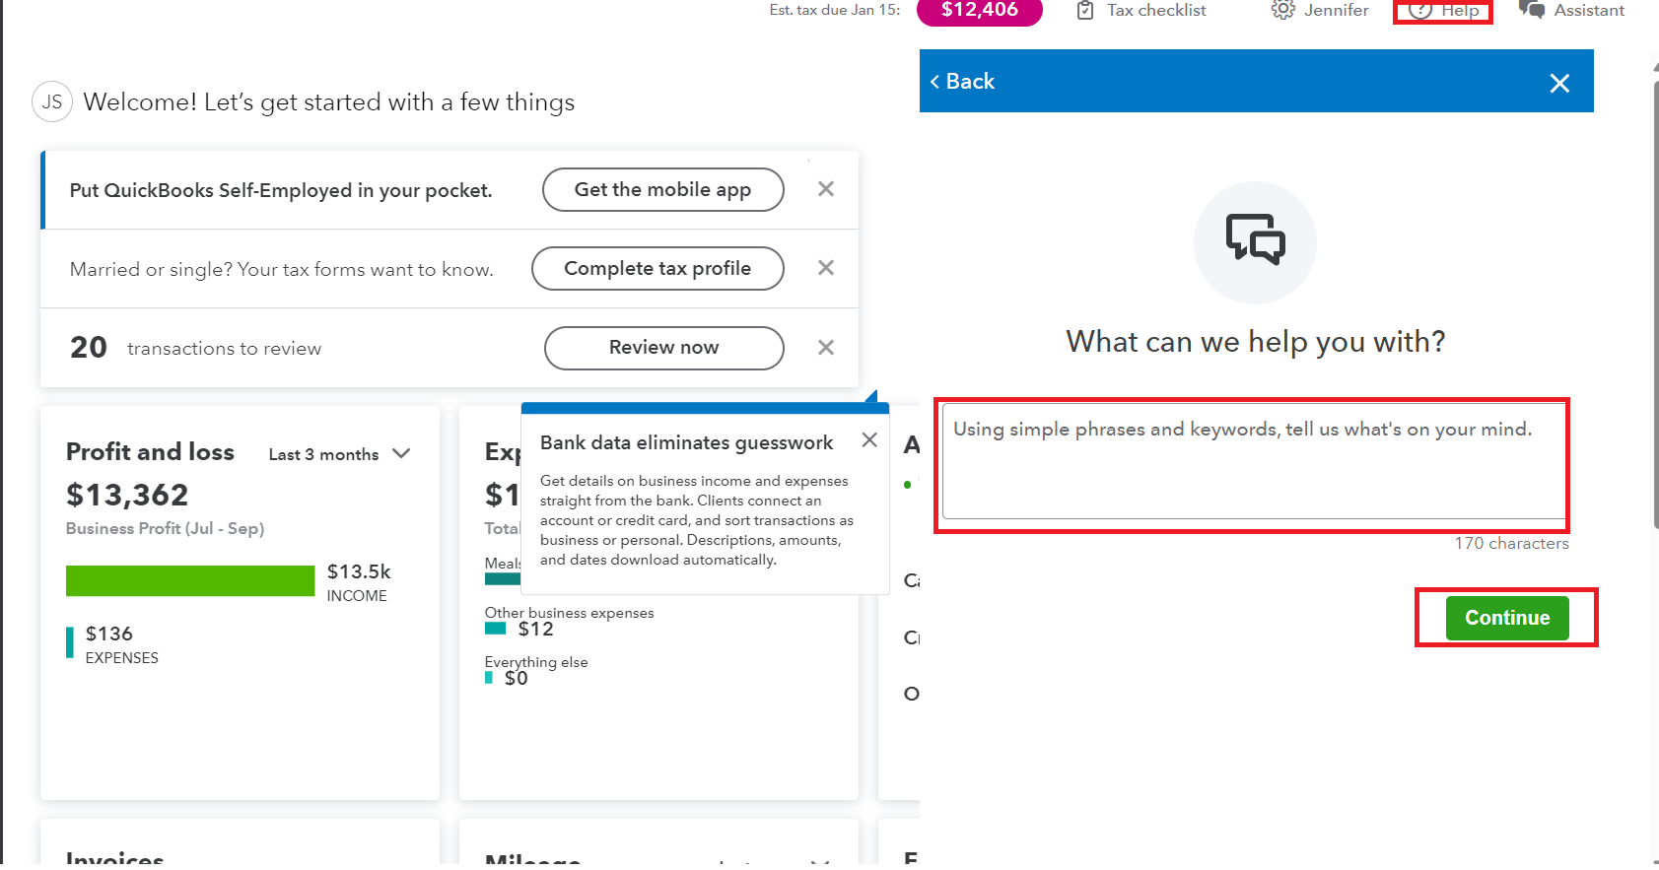Open the Tax checklist clipboard icon
This screenshot has width=1659, height=870.
point(1085,11)
